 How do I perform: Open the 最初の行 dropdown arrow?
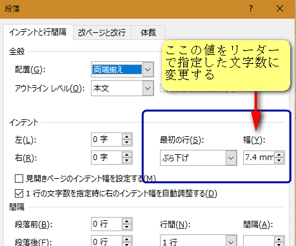click(x=231, y=158)
